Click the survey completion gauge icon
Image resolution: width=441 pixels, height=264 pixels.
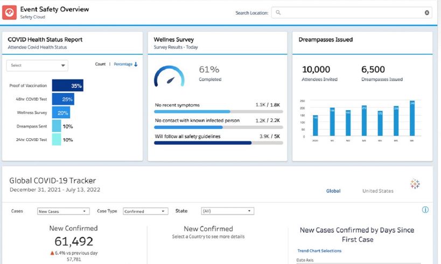tap(169, 76)
